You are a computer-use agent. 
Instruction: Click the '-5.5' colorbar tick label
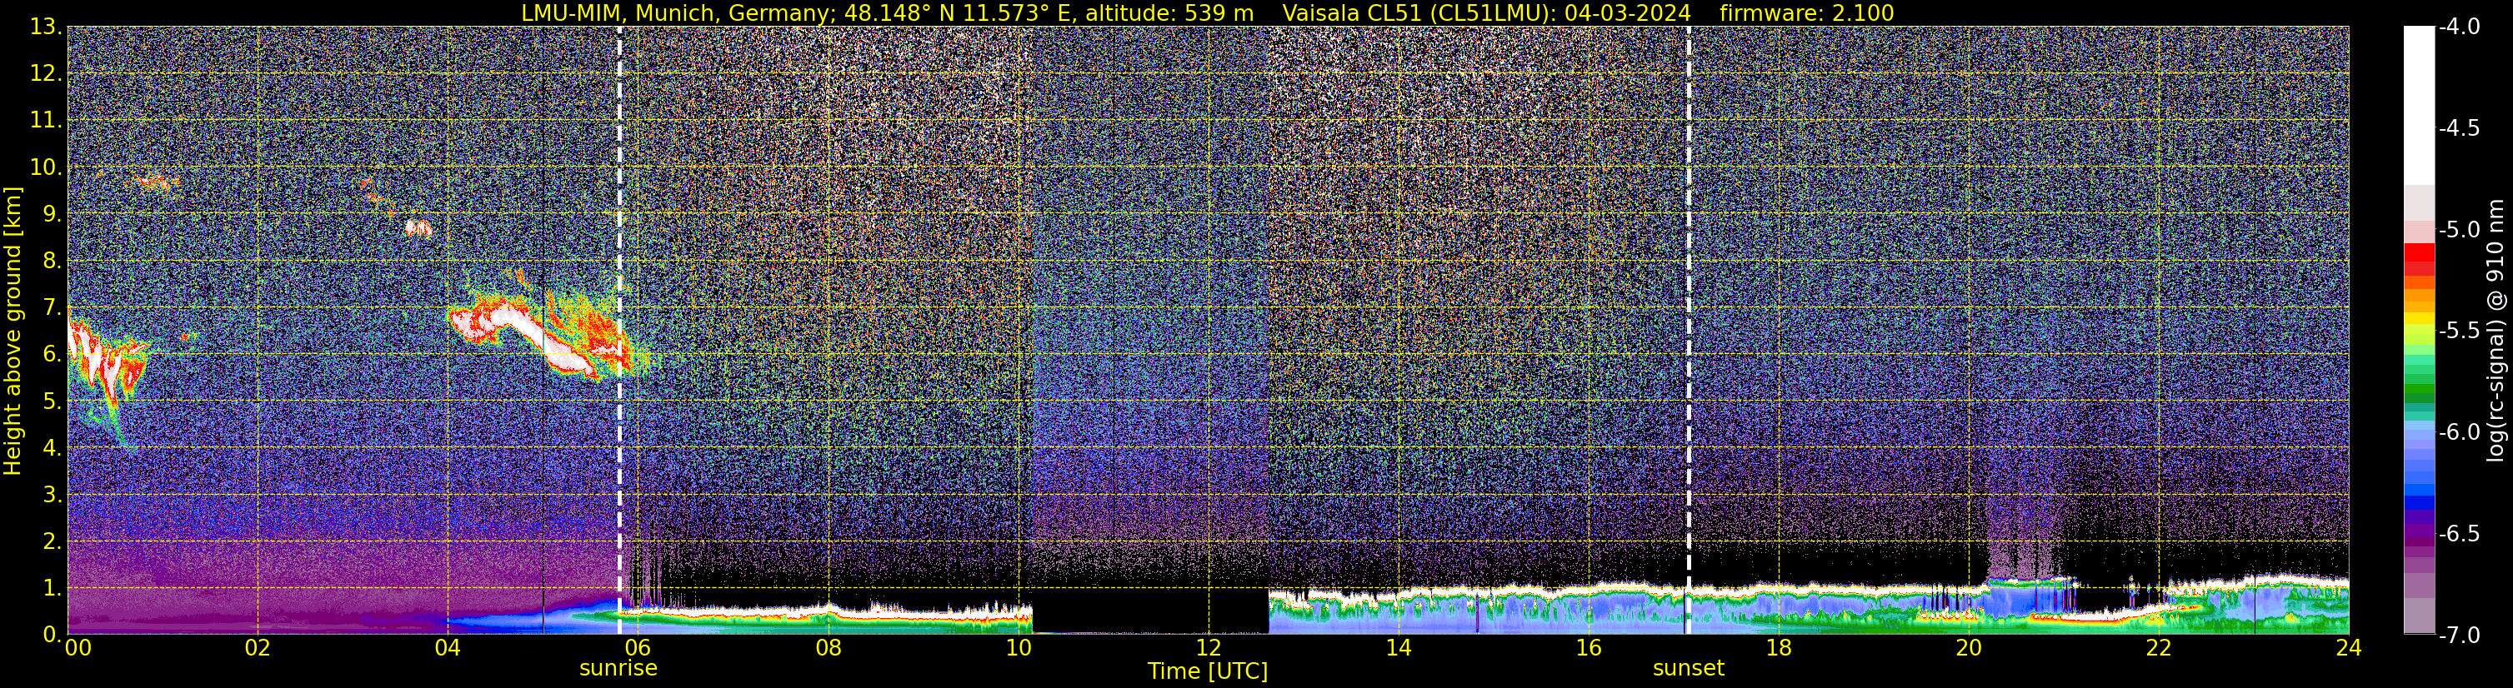pos(2458,332)
